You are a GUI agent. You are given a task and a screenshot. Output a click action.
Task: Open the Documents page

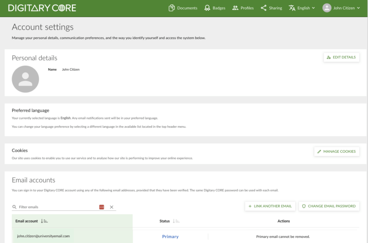(183, 8)
